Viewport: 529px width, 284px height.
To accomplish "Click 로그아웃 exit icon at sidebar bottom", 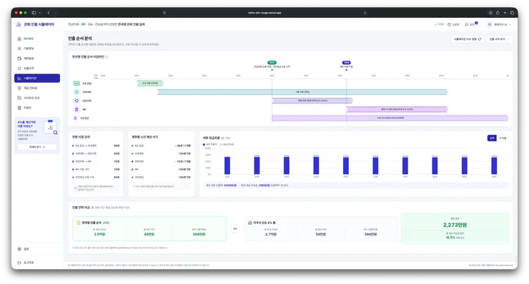I will point(19,263).
